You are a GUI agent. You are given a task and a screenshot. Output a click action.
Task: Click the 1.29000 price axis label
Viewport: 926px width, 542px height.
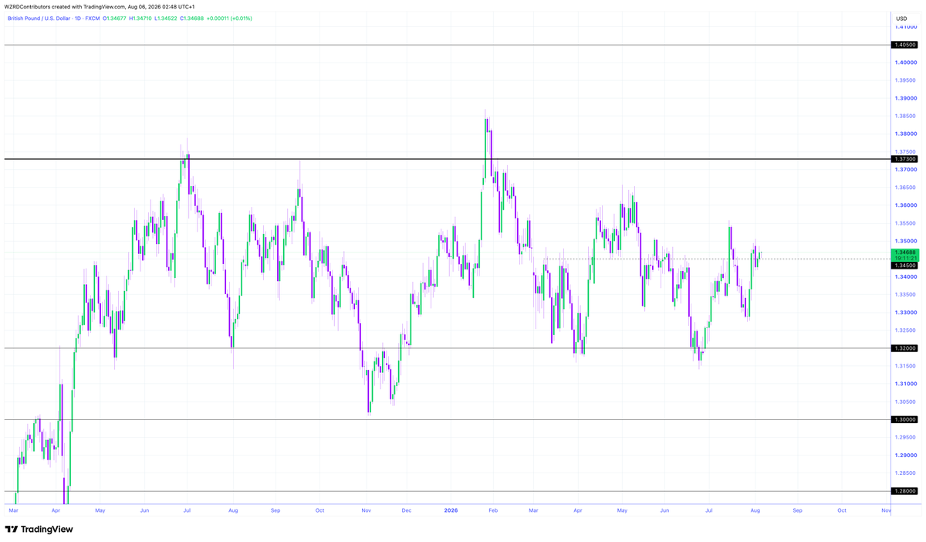click(904, 456)
